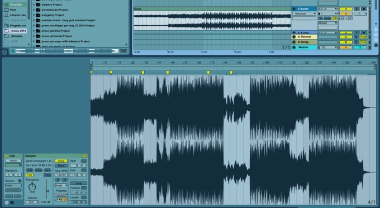Image resolution: width=380 pixels, height=208 pixels.
Task: Open the Preserve Transients dropdown
Action: (x=61, y=195)
